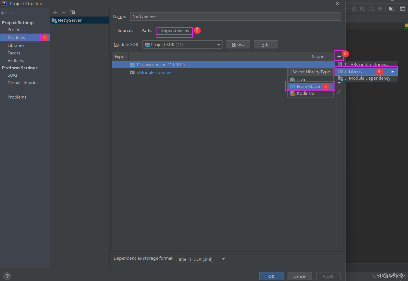The image size is (408, 281).
Task: Click the IntelliJ logo in title bar
Action: pyautogui.click(x=4, y=4)
